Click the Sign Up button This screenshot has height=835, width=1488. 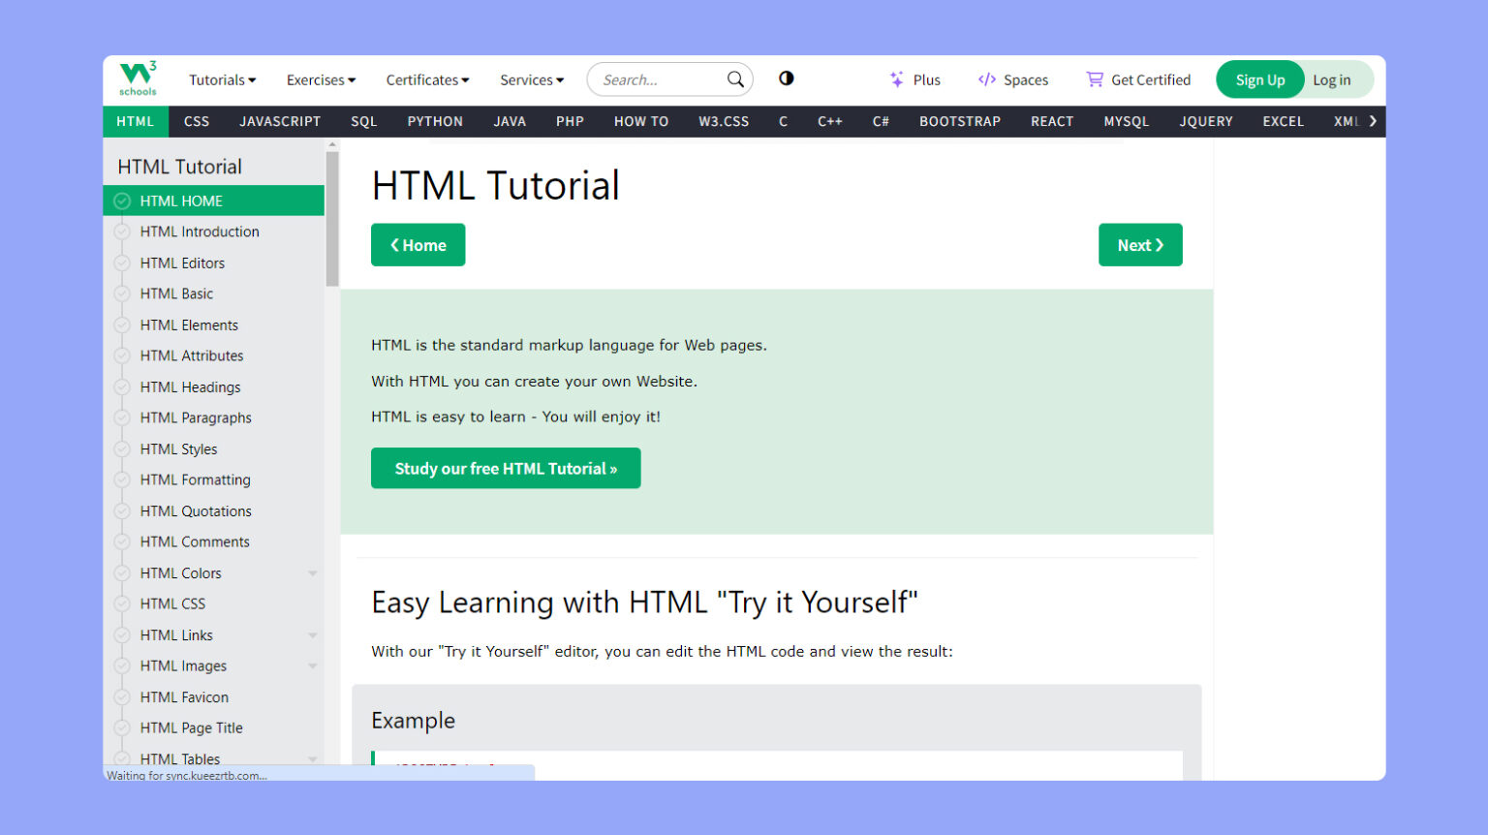click(x=1259, y=79)
